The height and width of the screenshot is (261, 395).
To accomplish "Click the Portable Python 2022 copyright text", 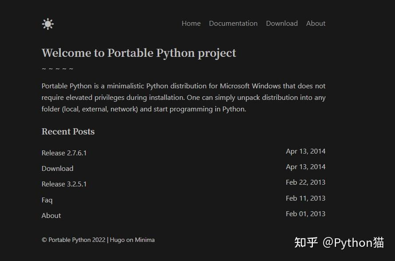I will [x=73, y=240].
